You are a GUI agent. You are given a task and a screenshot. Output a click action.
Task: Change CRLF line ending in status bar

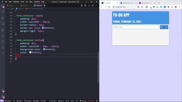pyautogui.click(x=72, y=101)
